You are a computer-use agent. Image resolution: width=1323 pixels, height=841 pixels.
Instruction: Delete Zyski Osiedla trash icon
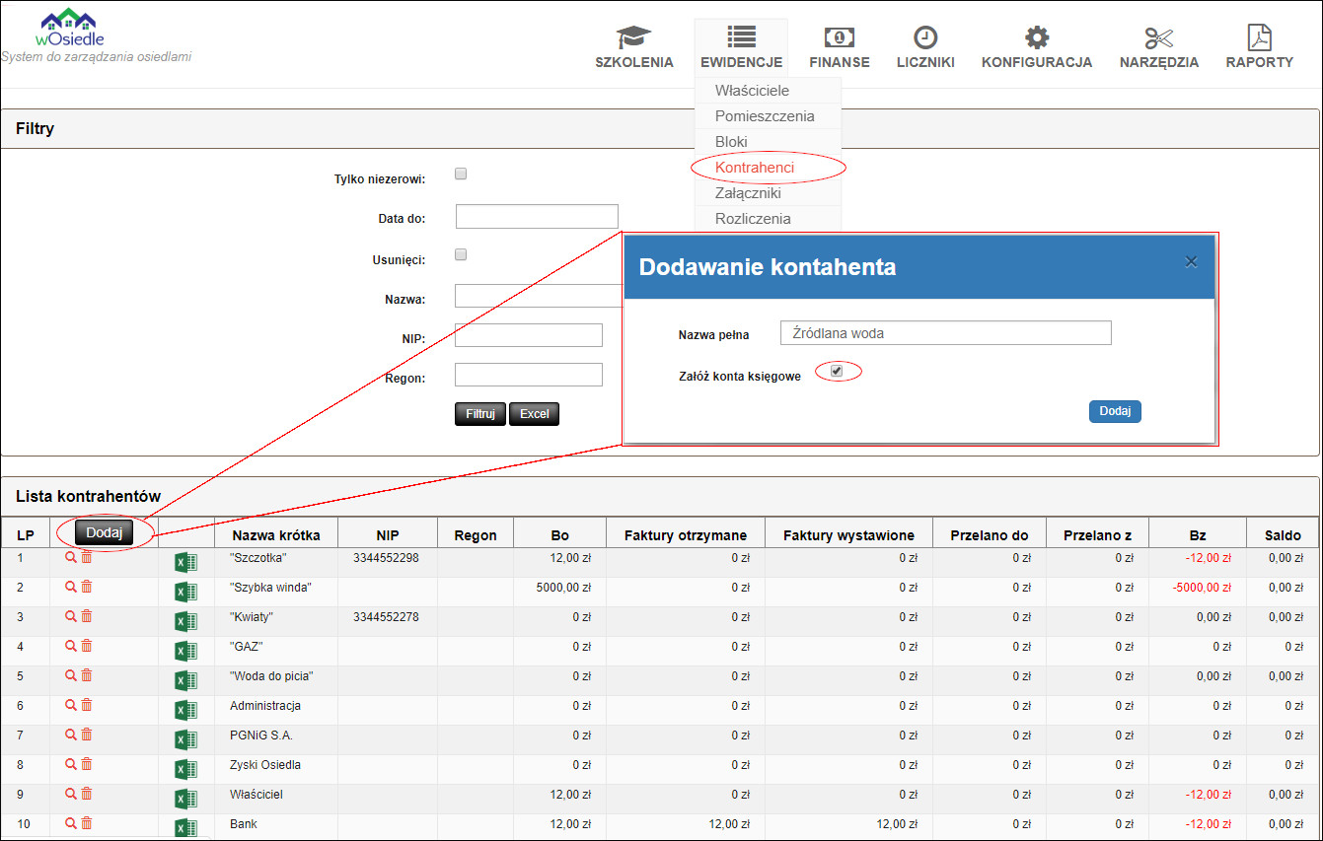pyautogui.click(x=86, y=765)
